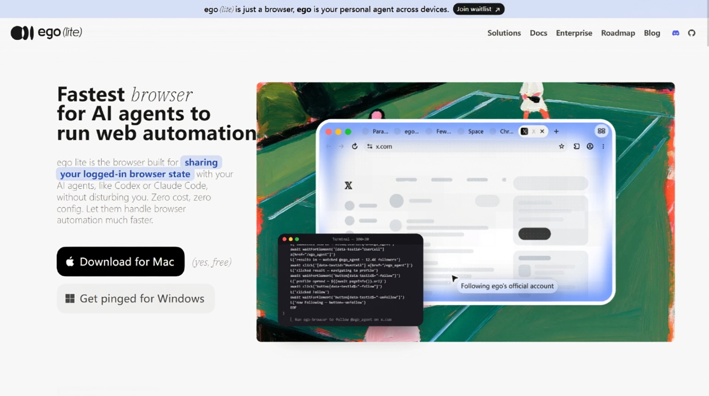Image resolution: width=709 pixels, height=396 pixels.
Task: View the Roadmap page
Action: (618, 33)
